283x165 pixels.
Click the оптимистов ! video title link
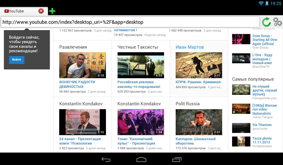(125, 30)
